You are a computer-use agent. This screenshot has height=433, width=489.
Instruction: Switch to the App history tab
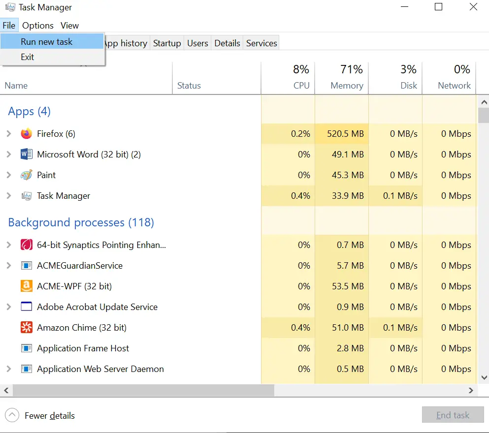[x=127, y=43]
